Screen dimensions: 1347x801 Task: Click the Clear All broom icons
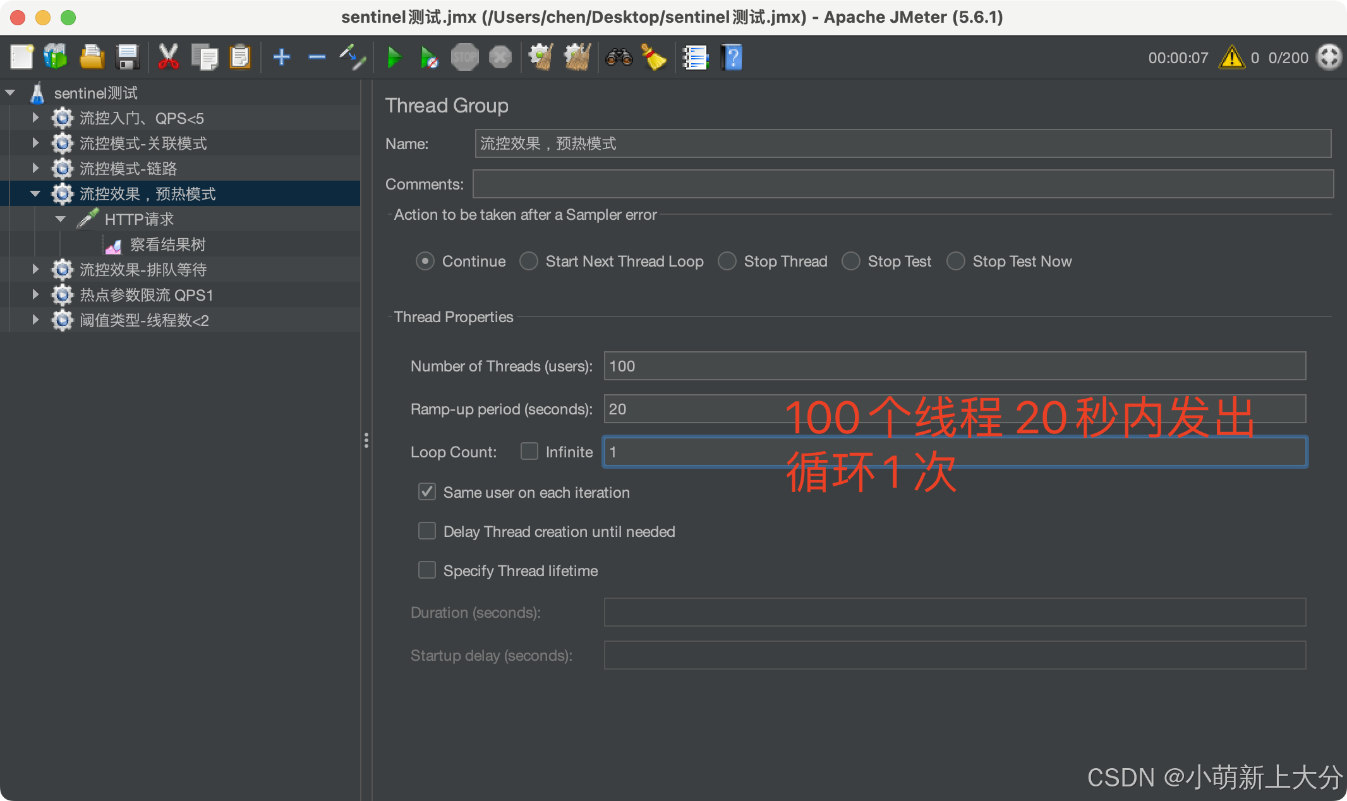pyautogui.click(x=577, y=57)
